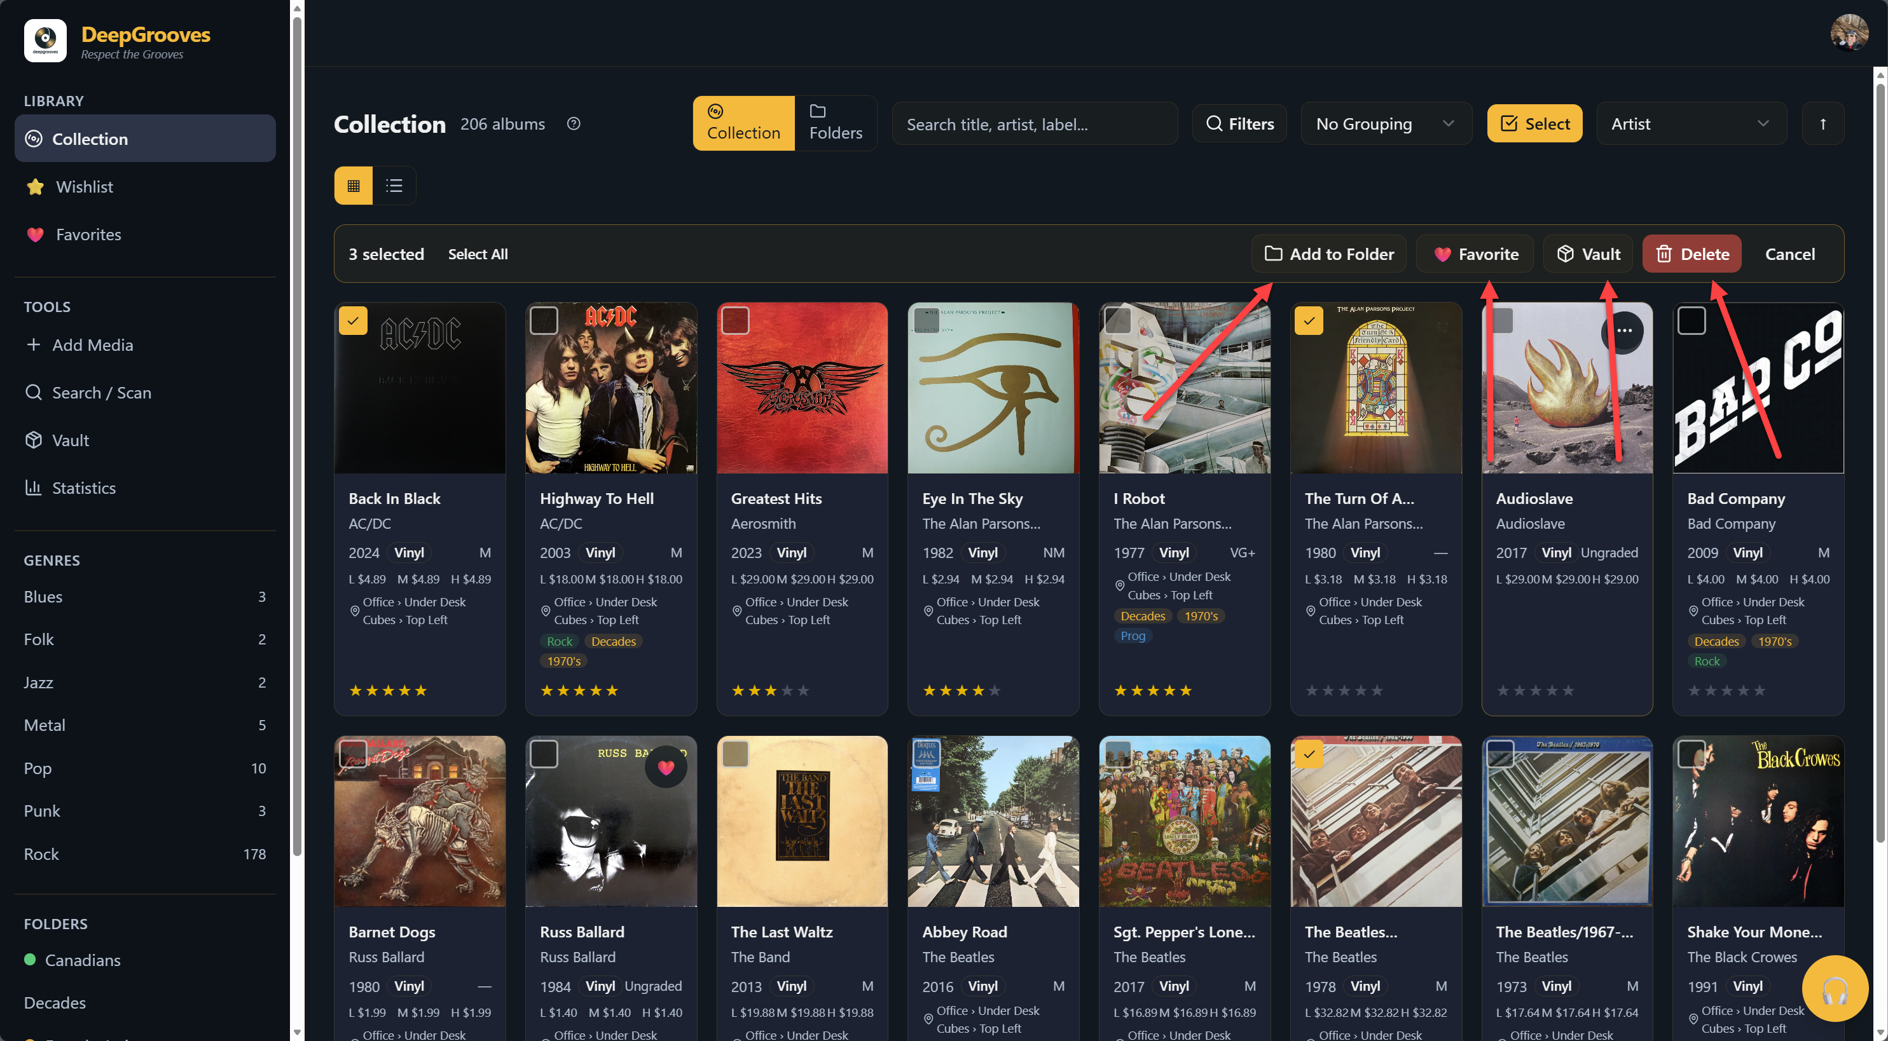The height and width of the screenshot is (1041, 1888).
Task: Click the search title, artist, label field
Action: pyautogui.click(x=1034, y=124)
